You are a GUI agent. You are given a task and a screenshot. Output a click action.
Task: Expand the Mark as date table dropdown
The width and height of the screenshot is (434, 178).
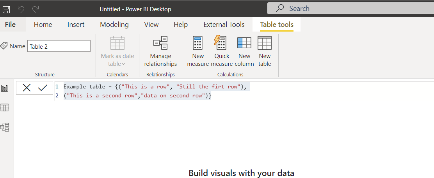pyautogui.click(x=123, y=64)
